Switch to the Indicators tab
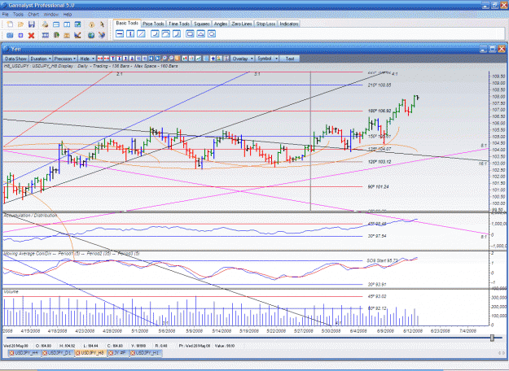The width and height of the screenshot is (509, 371). point(289,24)
